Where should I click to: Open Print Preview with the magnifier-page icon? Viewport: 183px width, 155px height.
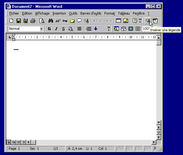[42, 21]
